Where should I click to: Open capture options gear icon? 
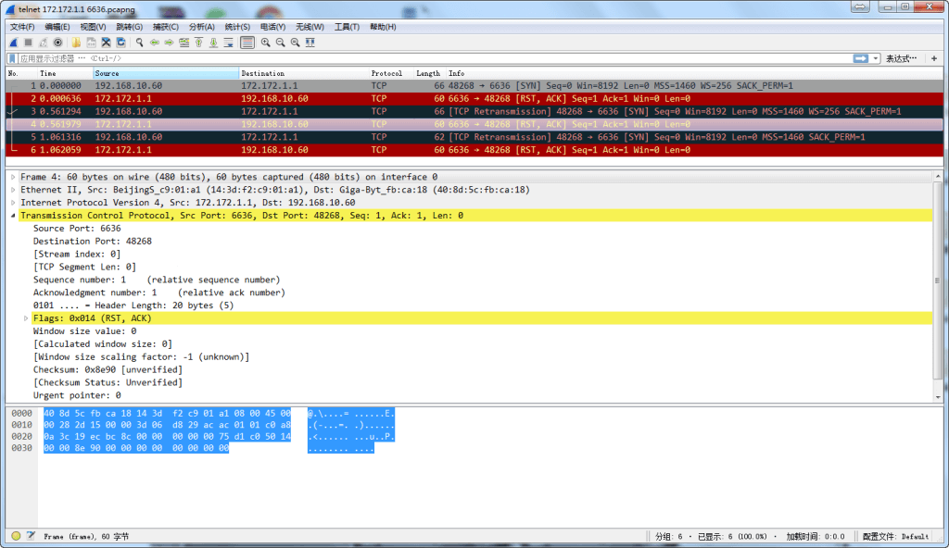pos(58,43)
